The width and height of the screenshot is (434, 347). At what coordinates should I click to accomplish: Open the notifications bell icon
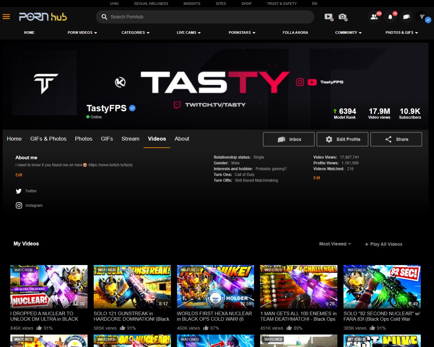point(390,17)
